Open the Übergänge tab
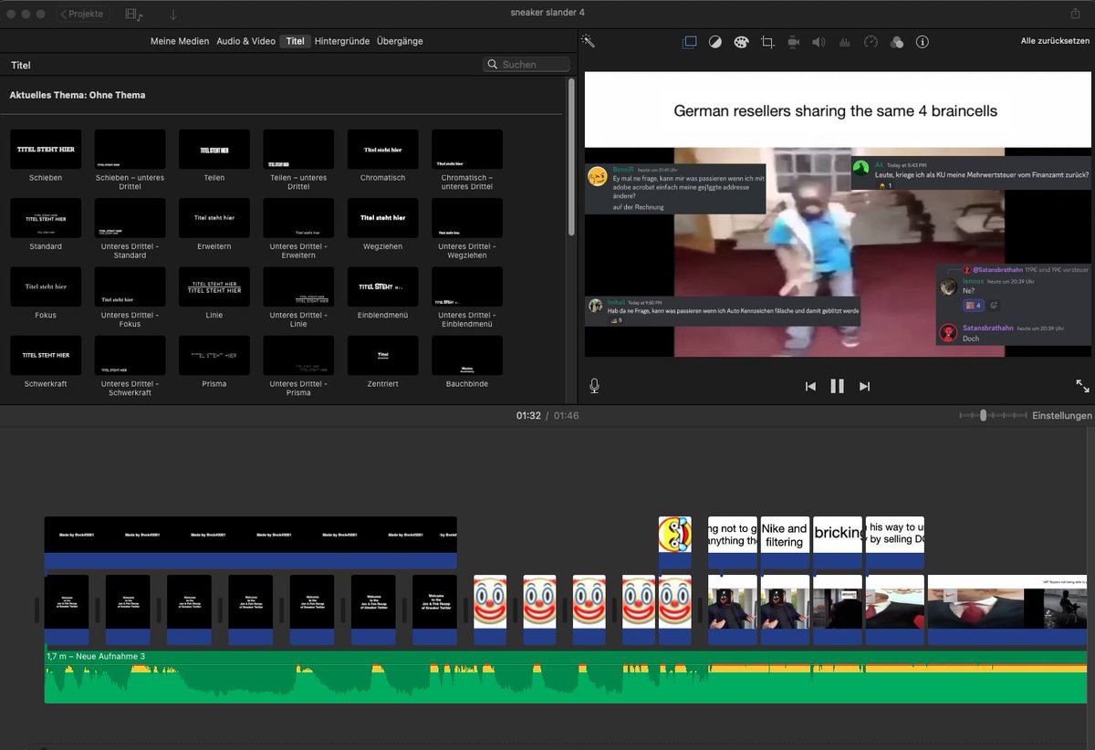 [400, 41]
